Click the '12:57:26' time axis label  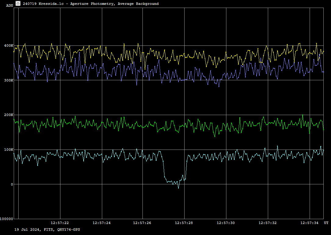pyautogui.click(x=142, y=223)
